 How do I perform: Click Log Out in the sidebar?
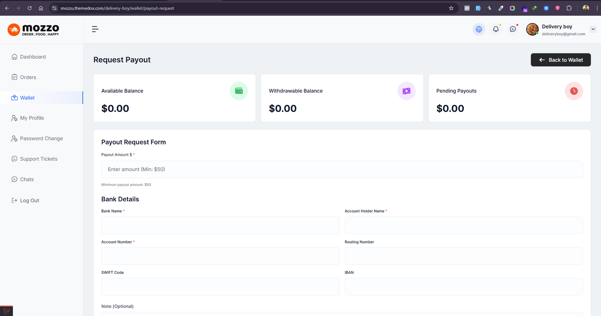[29, 201]
